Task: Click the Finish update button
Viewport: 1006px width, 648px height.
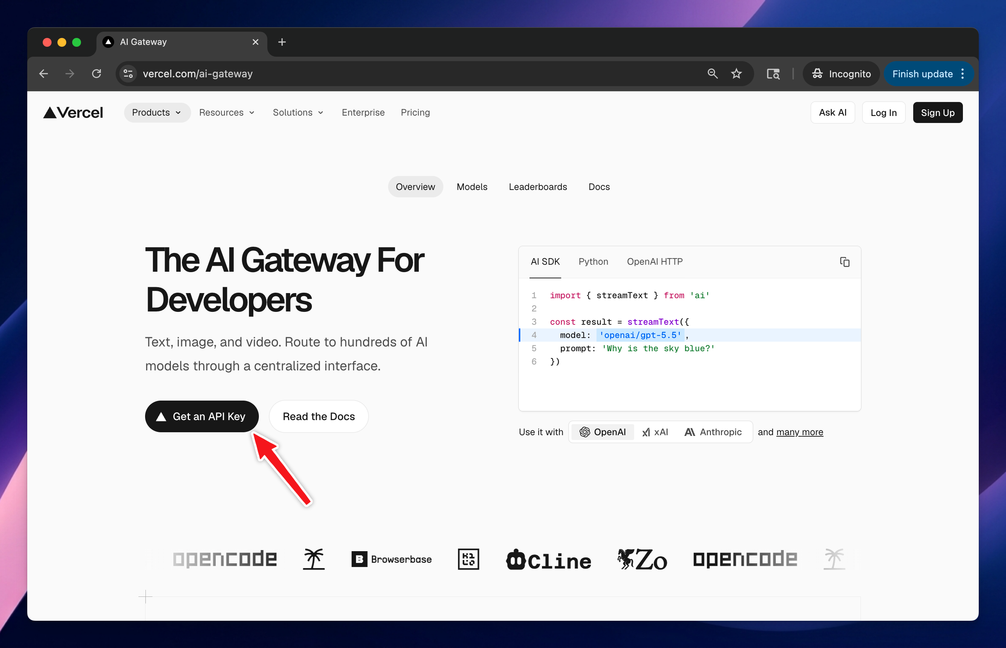Action: (x=922, y=74)
